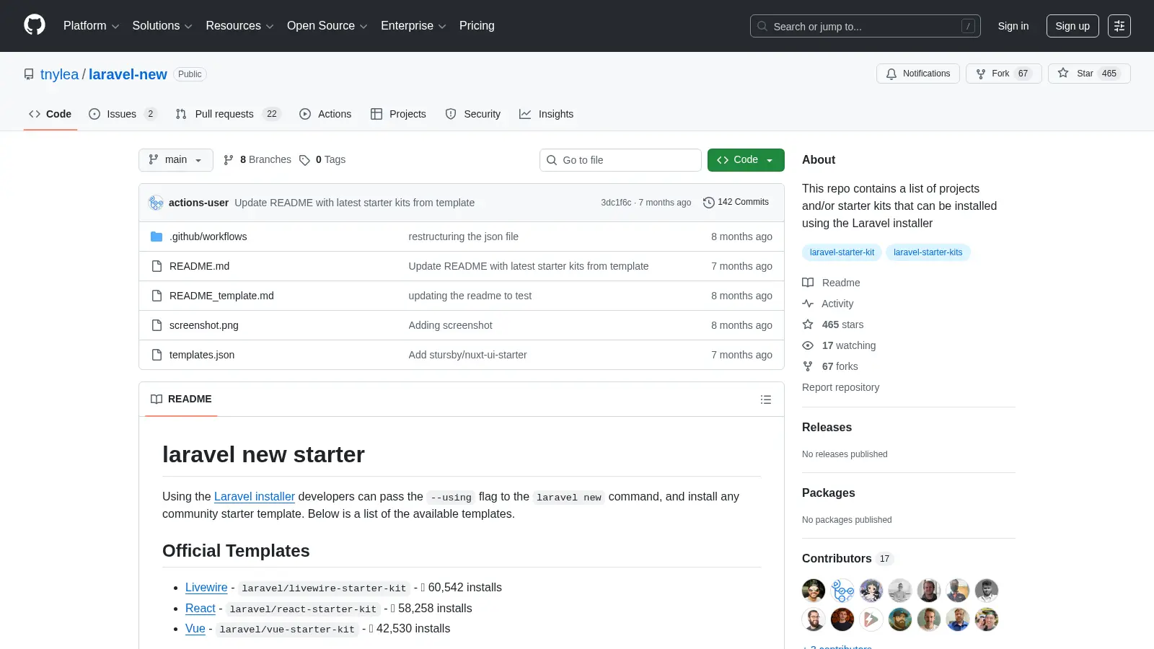Open the Livewire template link
This screenshot has height=649, width=1154.
click(206, 587)
